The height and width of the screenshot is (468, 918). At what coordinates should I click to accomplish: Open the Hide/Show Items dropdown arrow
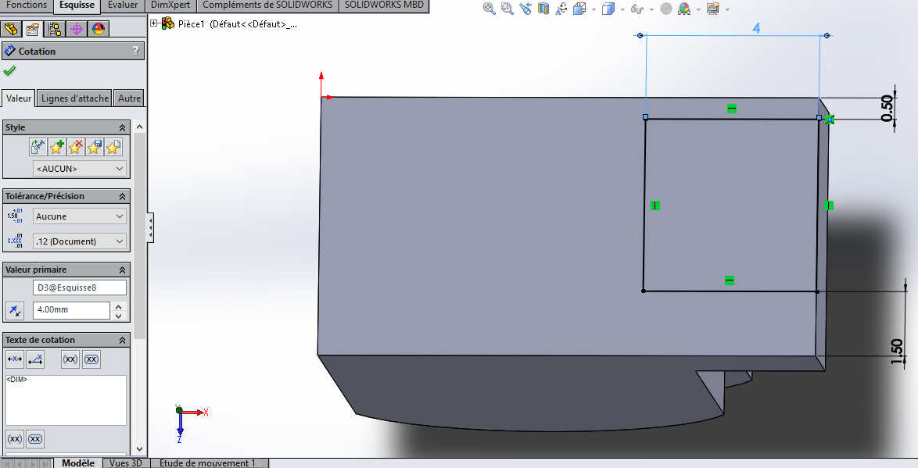[x=651, y=9]
